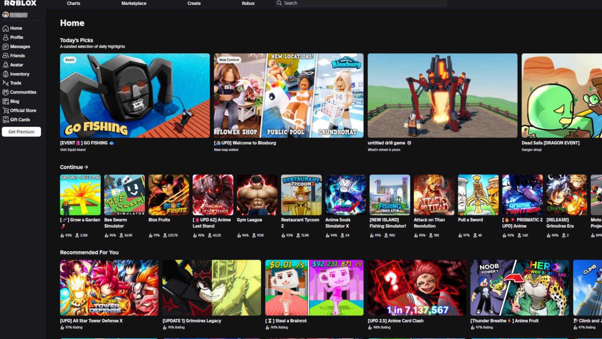Open your Inventory from the sidebar
This screenshot has height=339, width=602.
pyautogui.click(x=7, y=73)
